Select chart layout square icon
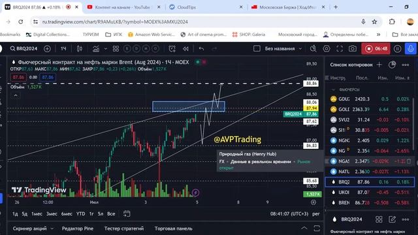This screenshot has height=235, width=418. pos(257,48)
